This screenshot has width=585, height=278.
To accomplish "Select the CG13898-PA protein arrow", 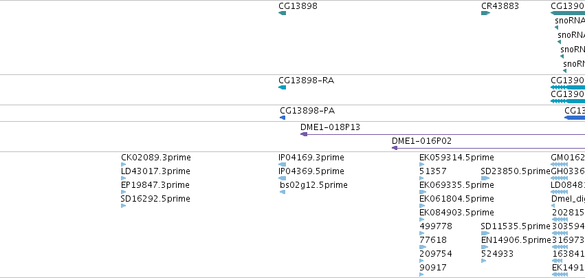I will [283, 118].
